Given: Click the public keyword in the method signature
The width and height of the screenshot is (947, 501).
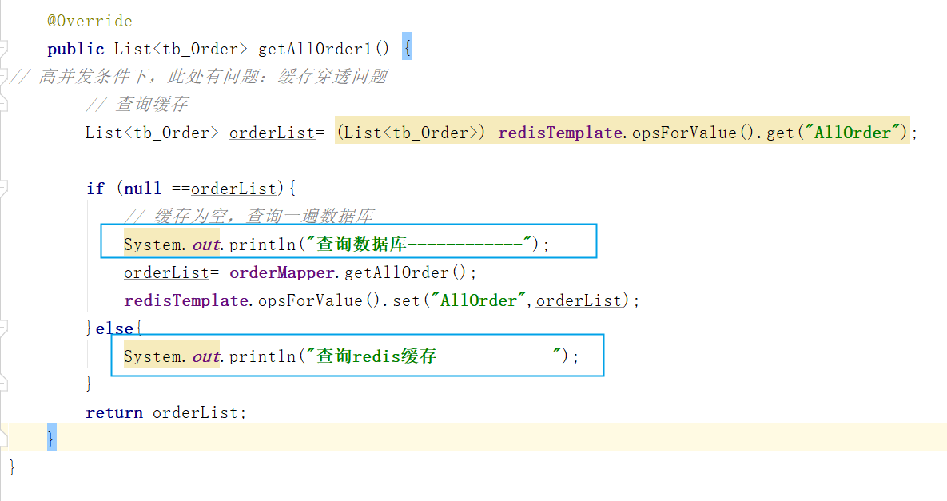Looking at the screenshot, I should coord(75,49).
